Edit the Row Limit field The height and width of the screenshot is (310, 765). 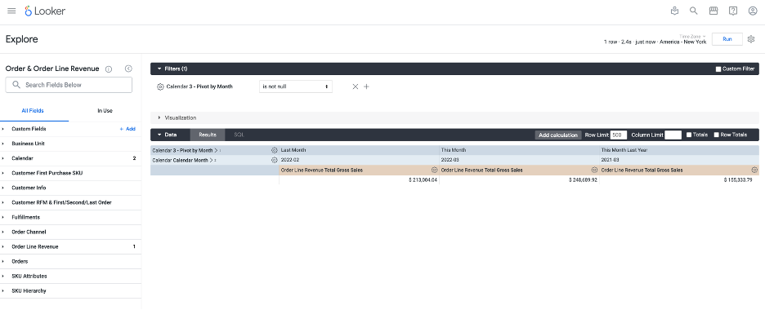[619, 135]
